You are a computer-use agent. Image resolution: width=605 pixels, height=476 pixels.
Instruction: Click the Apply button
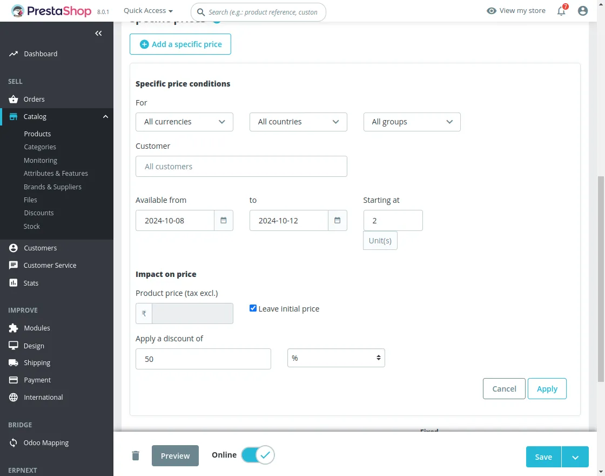[547, 389]
